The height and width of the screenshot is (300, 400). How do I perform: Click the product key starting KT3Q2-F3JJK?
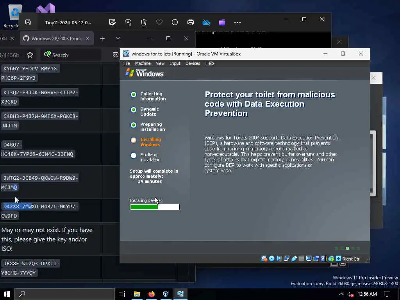pyautogui.click(x=40, y=97)
